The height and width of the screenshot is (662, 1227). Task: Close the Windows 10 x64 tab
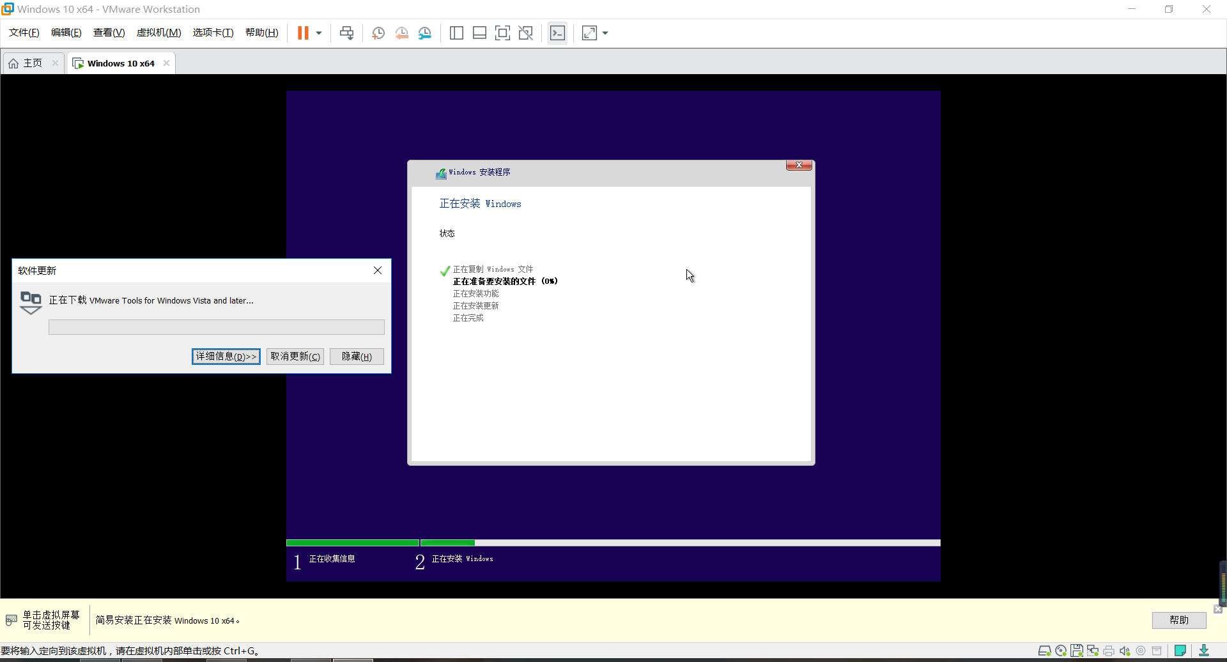point(167,63)
